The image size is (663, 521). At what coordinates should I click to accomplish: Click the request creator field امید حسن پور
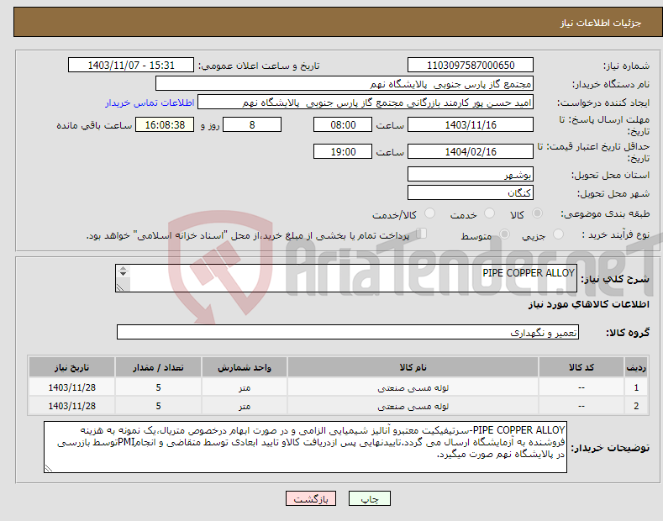coord(366,103)
